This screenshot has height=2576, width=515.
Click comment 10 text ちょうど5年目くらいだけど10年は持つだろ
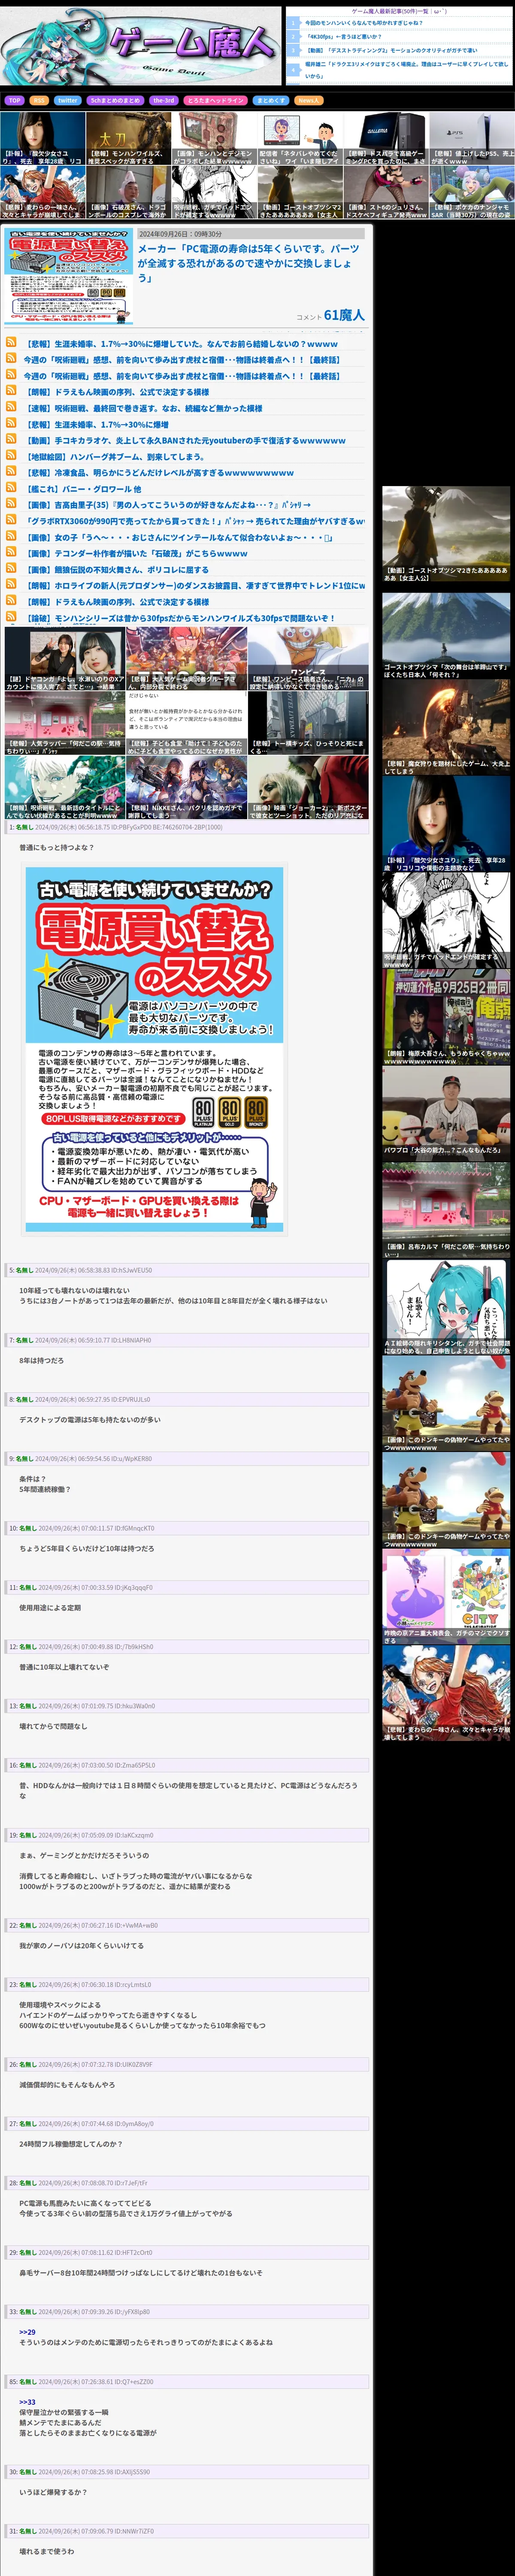(87, 1548)
